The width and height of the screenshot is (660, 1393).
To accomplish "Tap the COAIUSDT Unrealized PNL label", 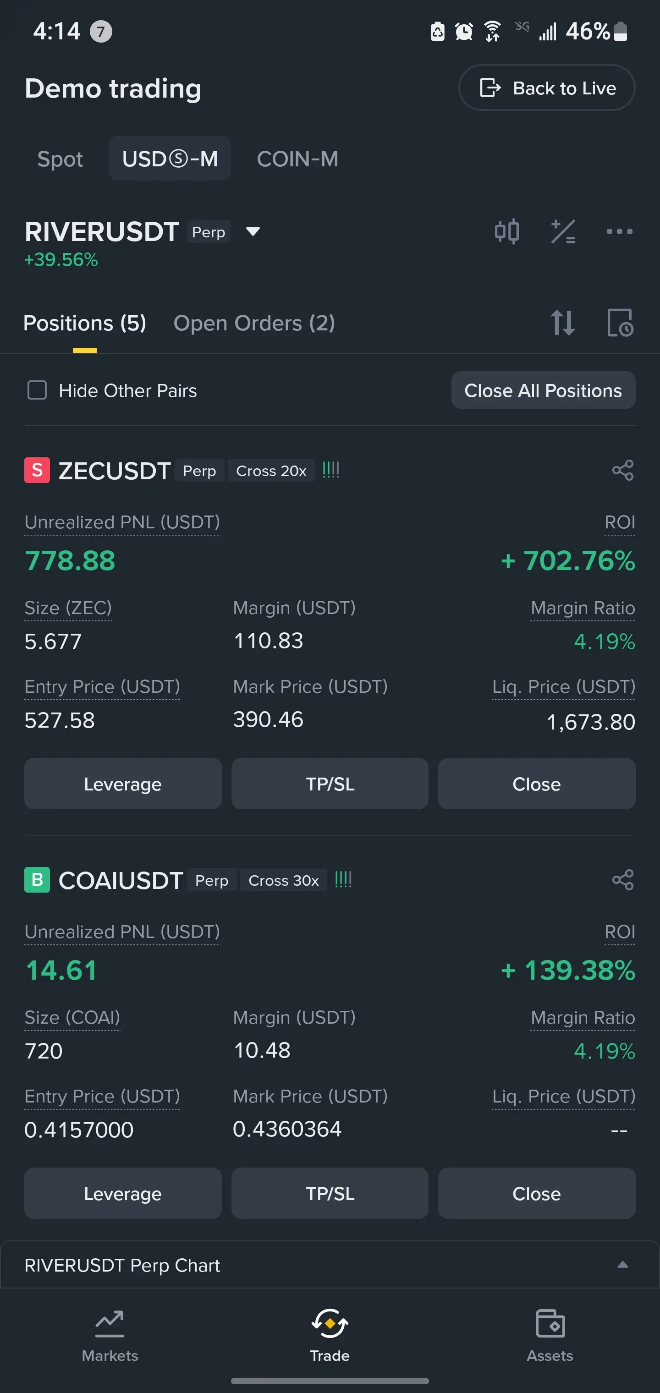I will tap(122, 932).
